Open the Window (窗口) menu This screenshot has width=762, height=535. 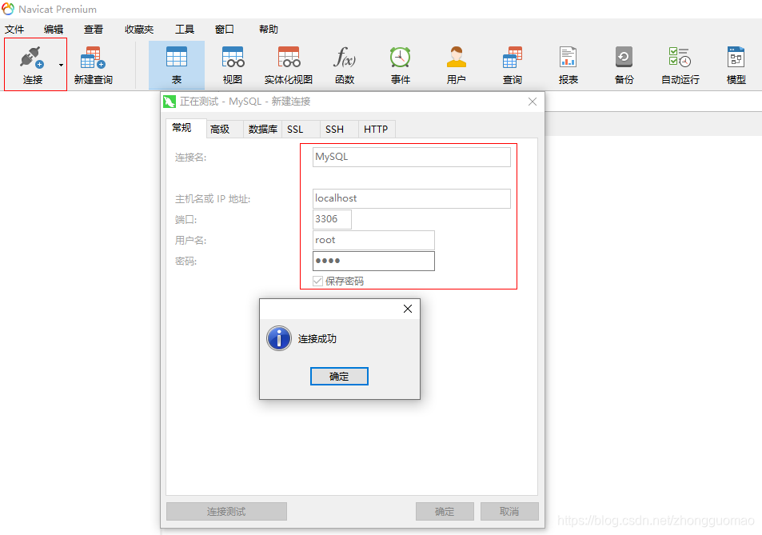coord(225,29)
